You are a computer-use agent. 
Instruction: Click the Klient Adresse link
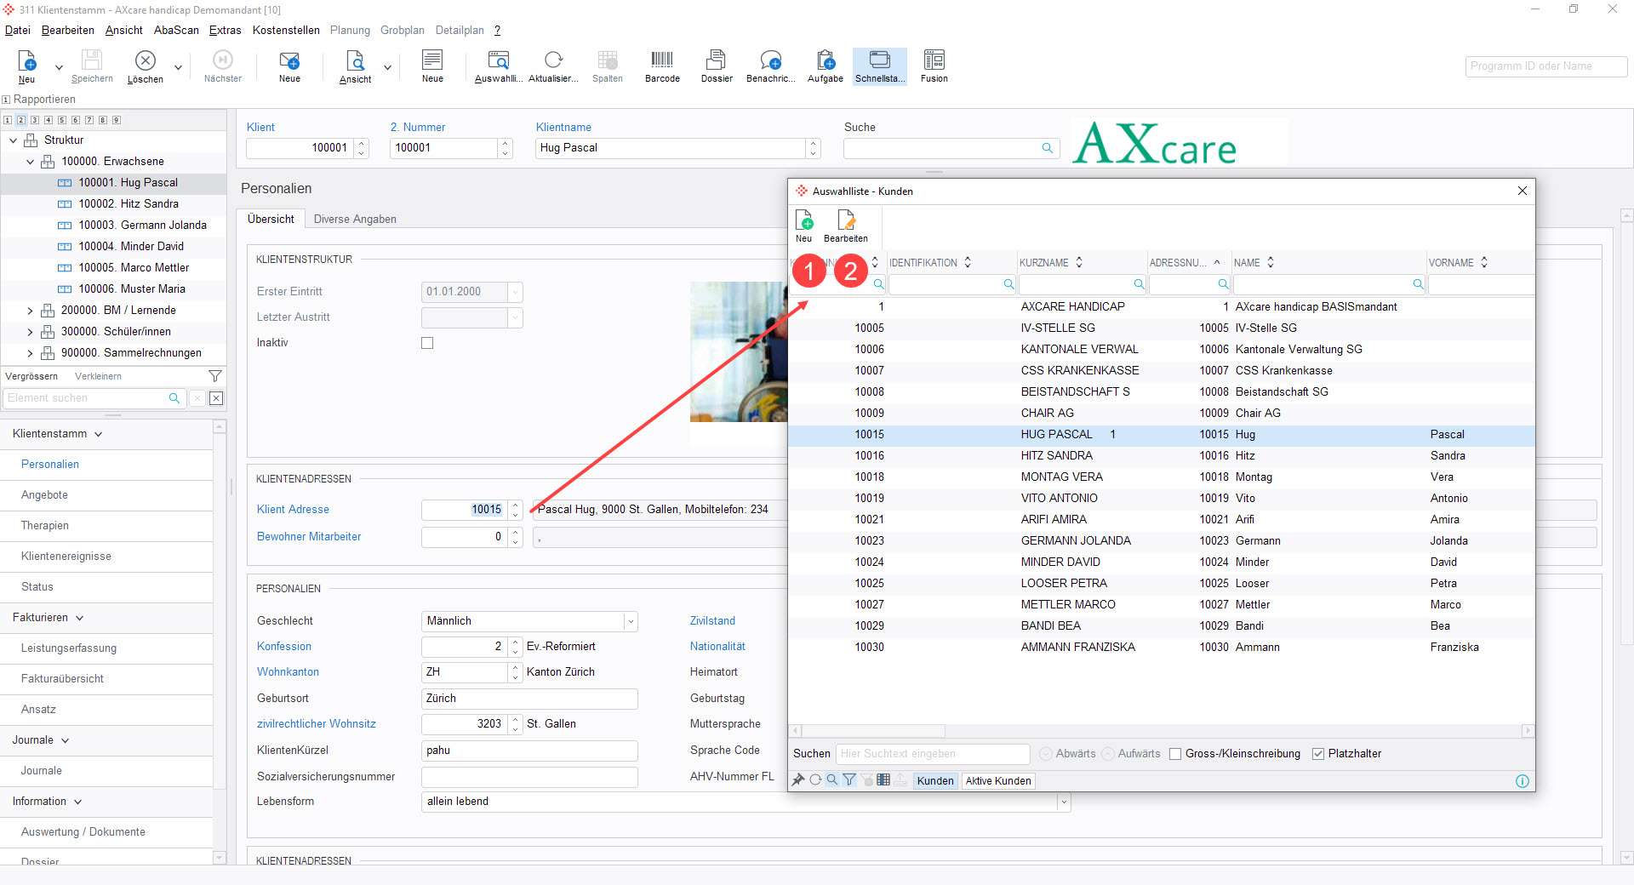click(x=293, y=510)
